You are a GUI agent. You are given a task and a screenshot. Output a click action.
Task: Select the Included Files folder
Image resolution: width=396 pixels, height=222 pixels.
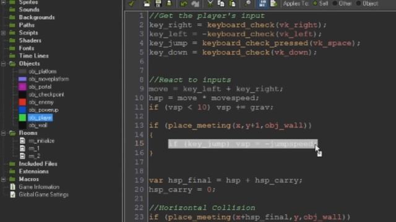tap(38, 164)
